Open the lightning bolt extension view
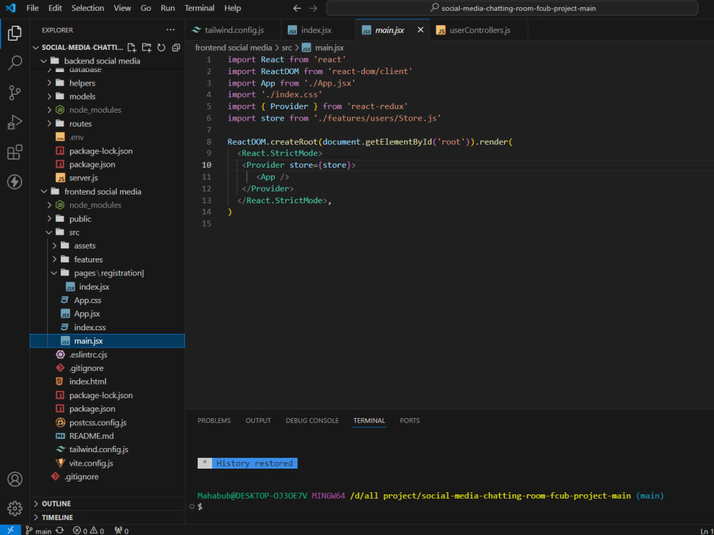The image size is (714, 535). (x=14, y=181)
